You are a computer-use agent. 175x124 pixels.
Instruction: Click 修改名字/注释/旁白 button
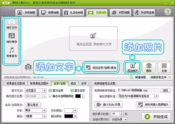[101, 68]
